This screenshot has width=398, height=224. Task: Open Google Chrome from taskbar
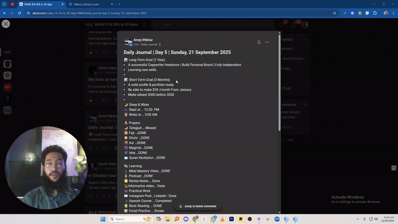(195, 219)
